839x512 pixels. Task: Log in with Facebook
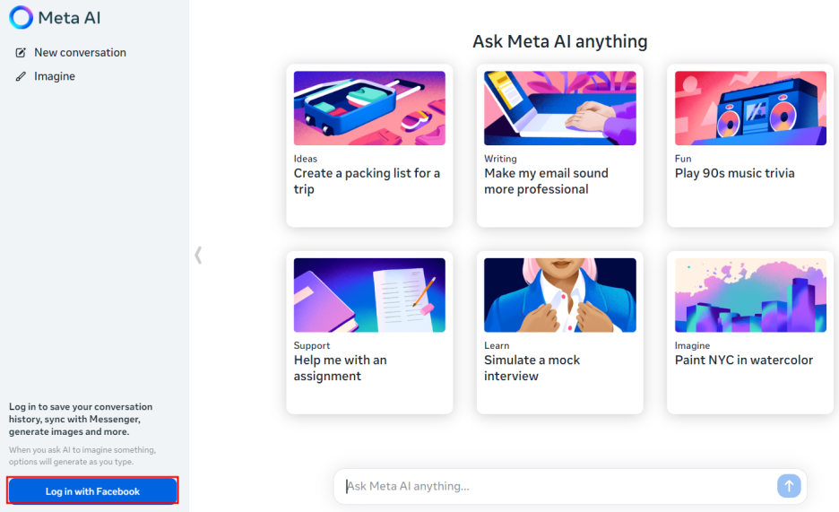[x=92, y=490]
